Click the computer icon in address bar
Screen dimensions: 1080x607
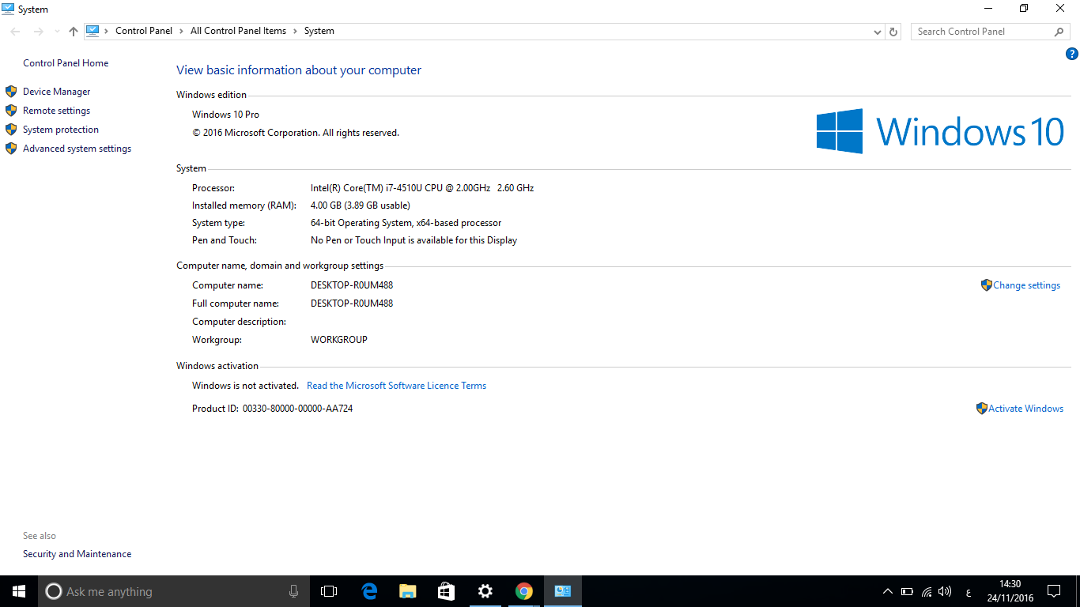[x=93, y=31]
